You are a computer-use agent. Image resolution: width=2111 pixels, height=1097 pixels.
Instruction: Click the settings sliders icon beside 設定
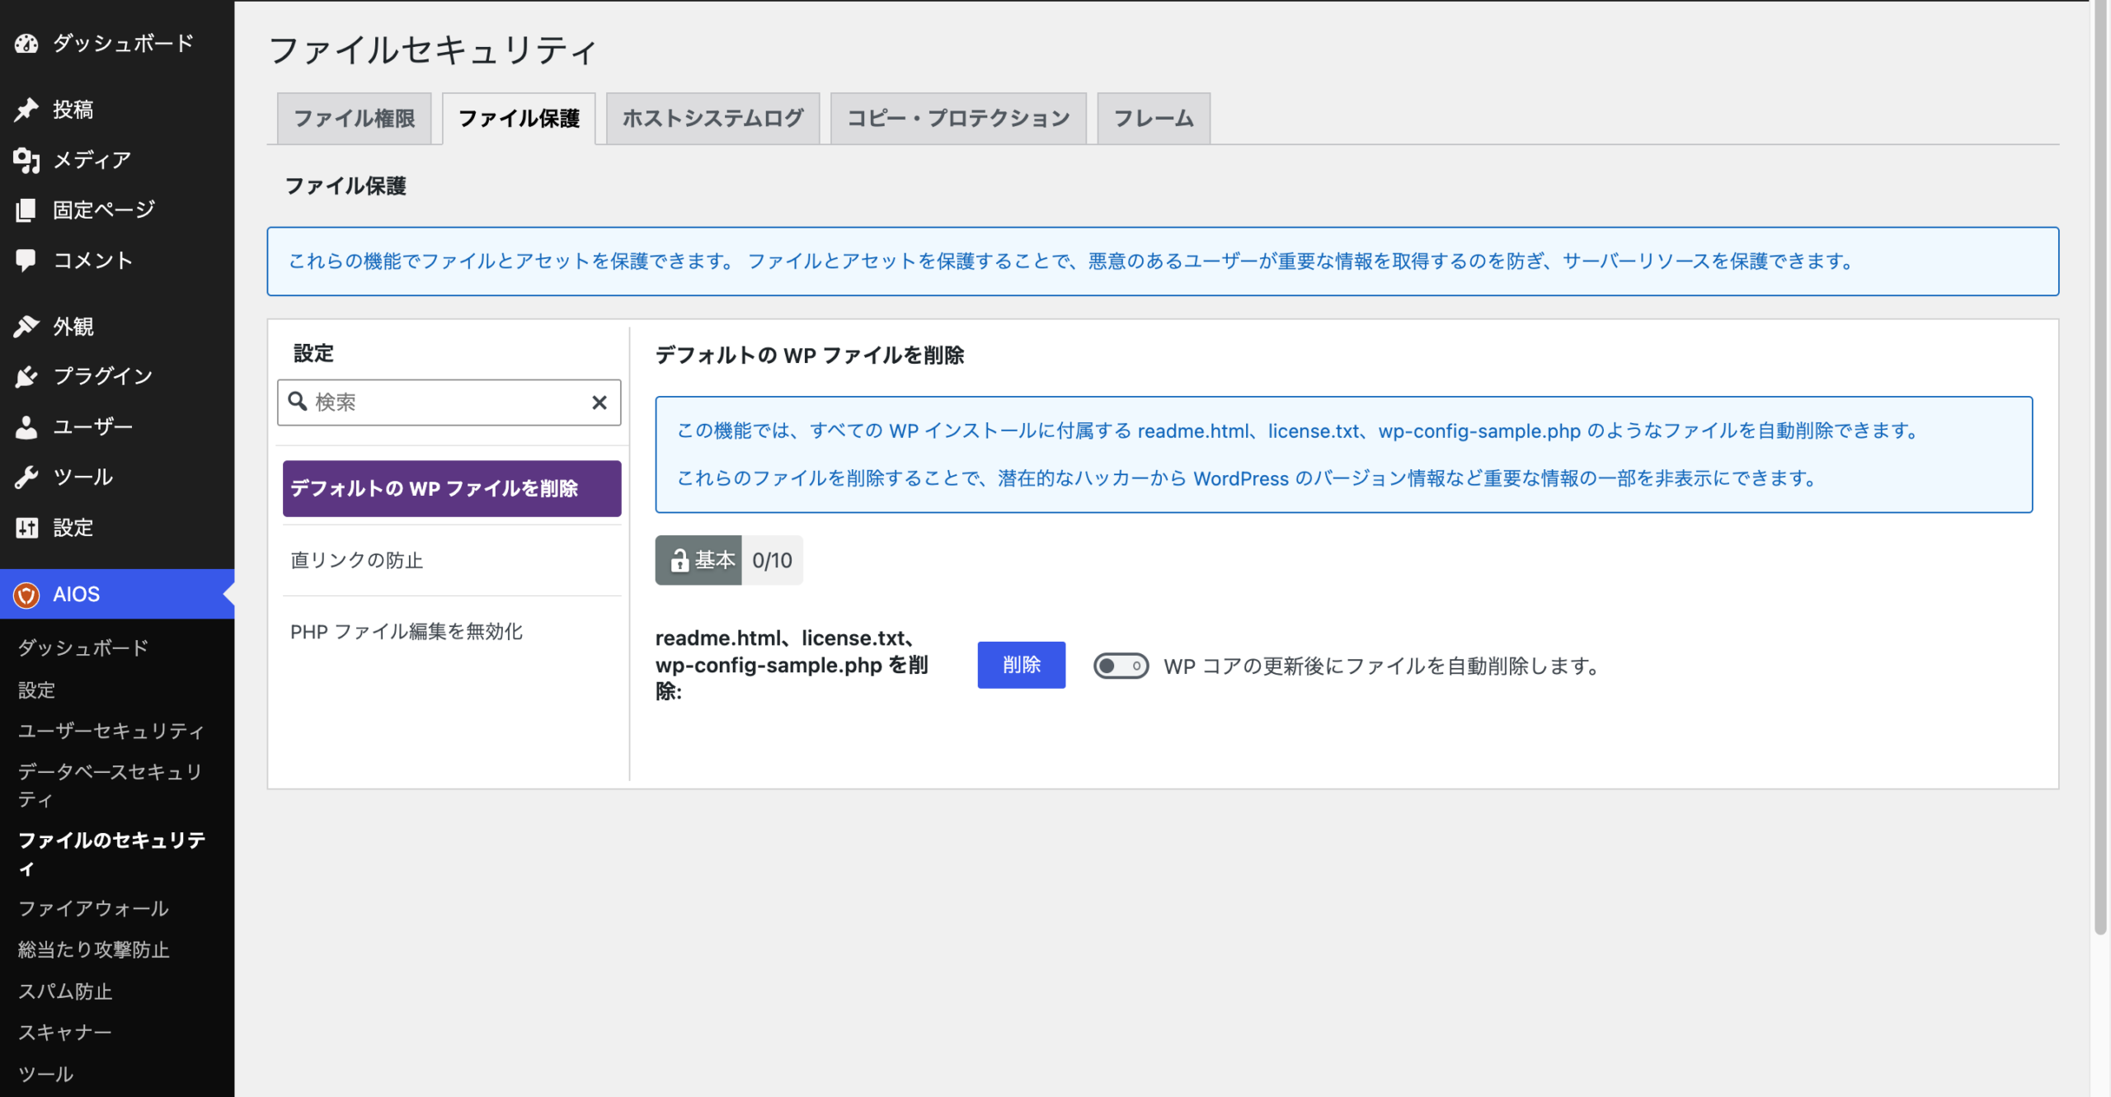click(26, 527)
